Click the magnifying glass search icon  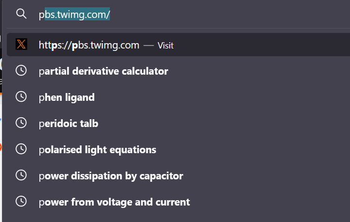(x=21, y=14)
